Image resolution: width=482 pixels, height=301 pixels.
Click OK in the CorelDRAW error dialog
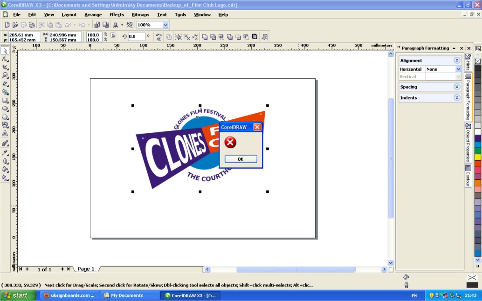[241, 159]
